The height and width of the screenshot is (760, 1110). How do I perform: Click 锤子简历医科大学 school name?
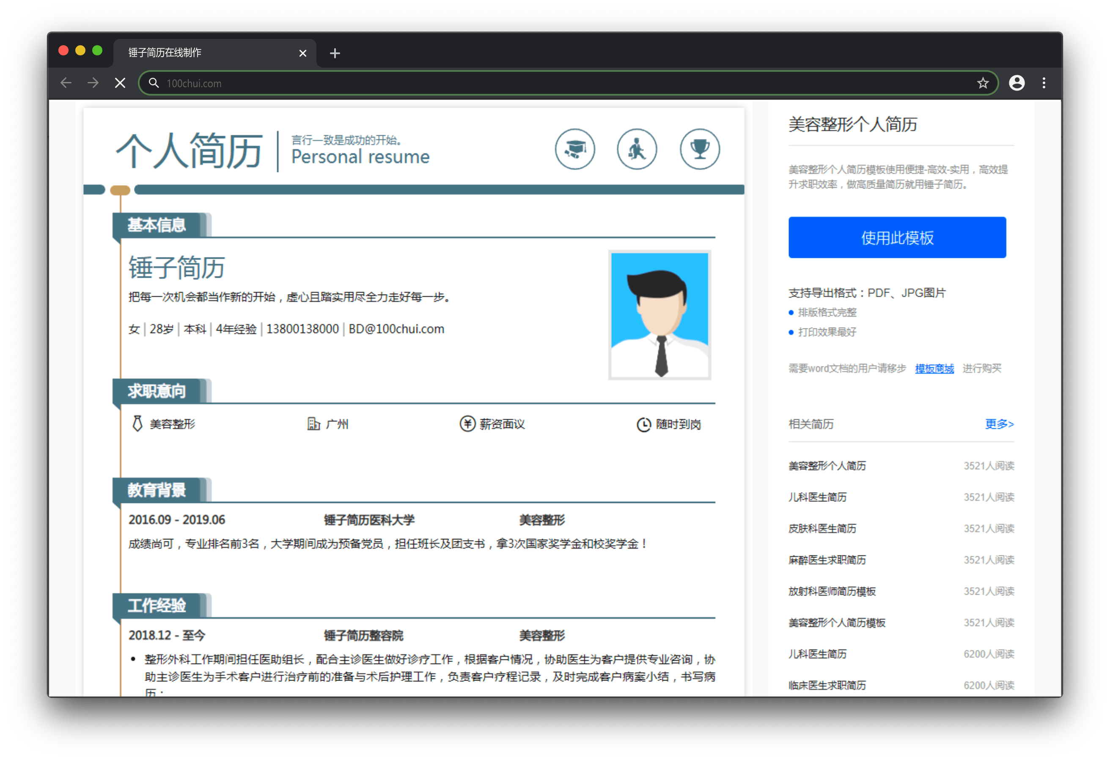point(369,519)
